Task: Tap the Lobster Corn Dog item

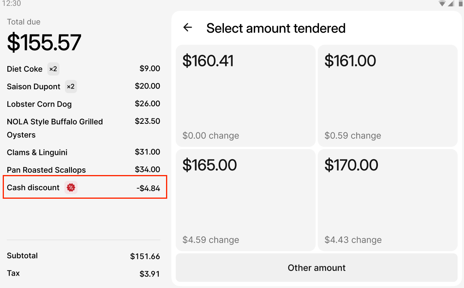Action: click(83, 104)
